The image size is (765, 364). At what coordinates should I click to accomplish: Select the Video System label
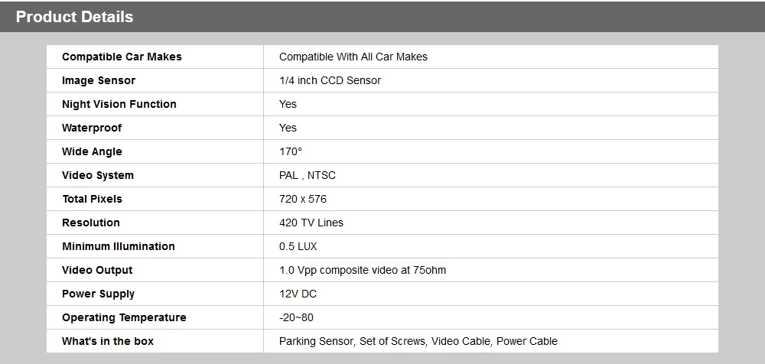pyautogui.click(x=98, y=175)
